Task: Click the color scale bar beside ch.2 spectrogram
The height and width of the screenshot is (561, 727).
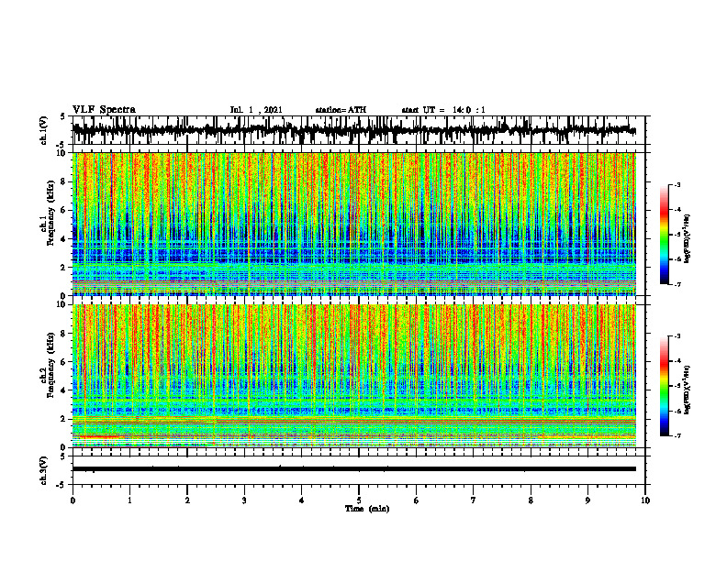Action: click(x=664, y=386)
